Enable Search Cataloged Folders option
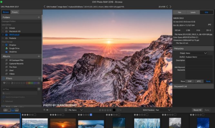 click(4, 97)
